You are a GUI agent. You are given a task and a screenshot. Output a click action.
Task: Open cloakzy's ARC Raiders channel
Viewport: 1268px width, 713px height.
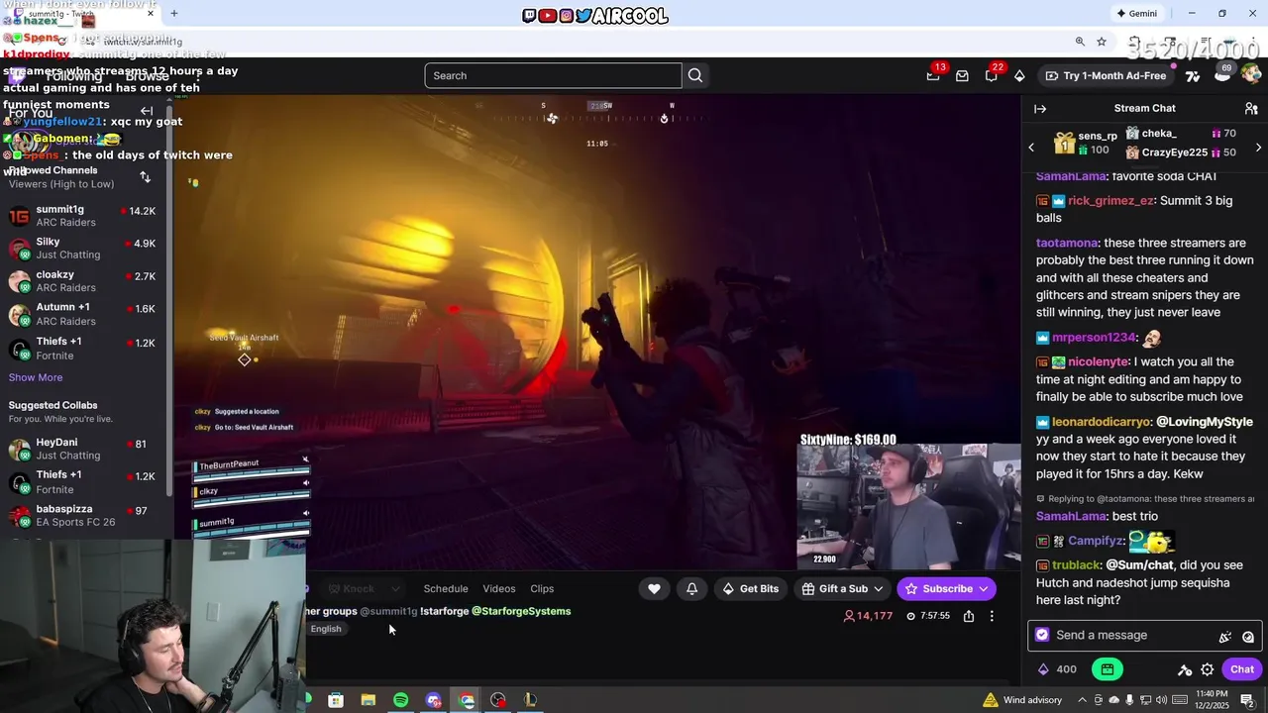click(82, 281)
